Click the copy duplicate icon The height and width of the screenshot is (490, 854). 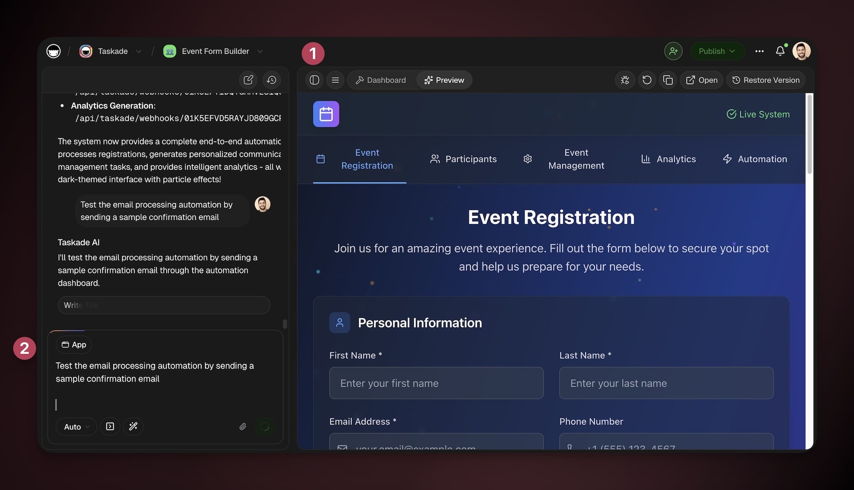tap(668, 80)
